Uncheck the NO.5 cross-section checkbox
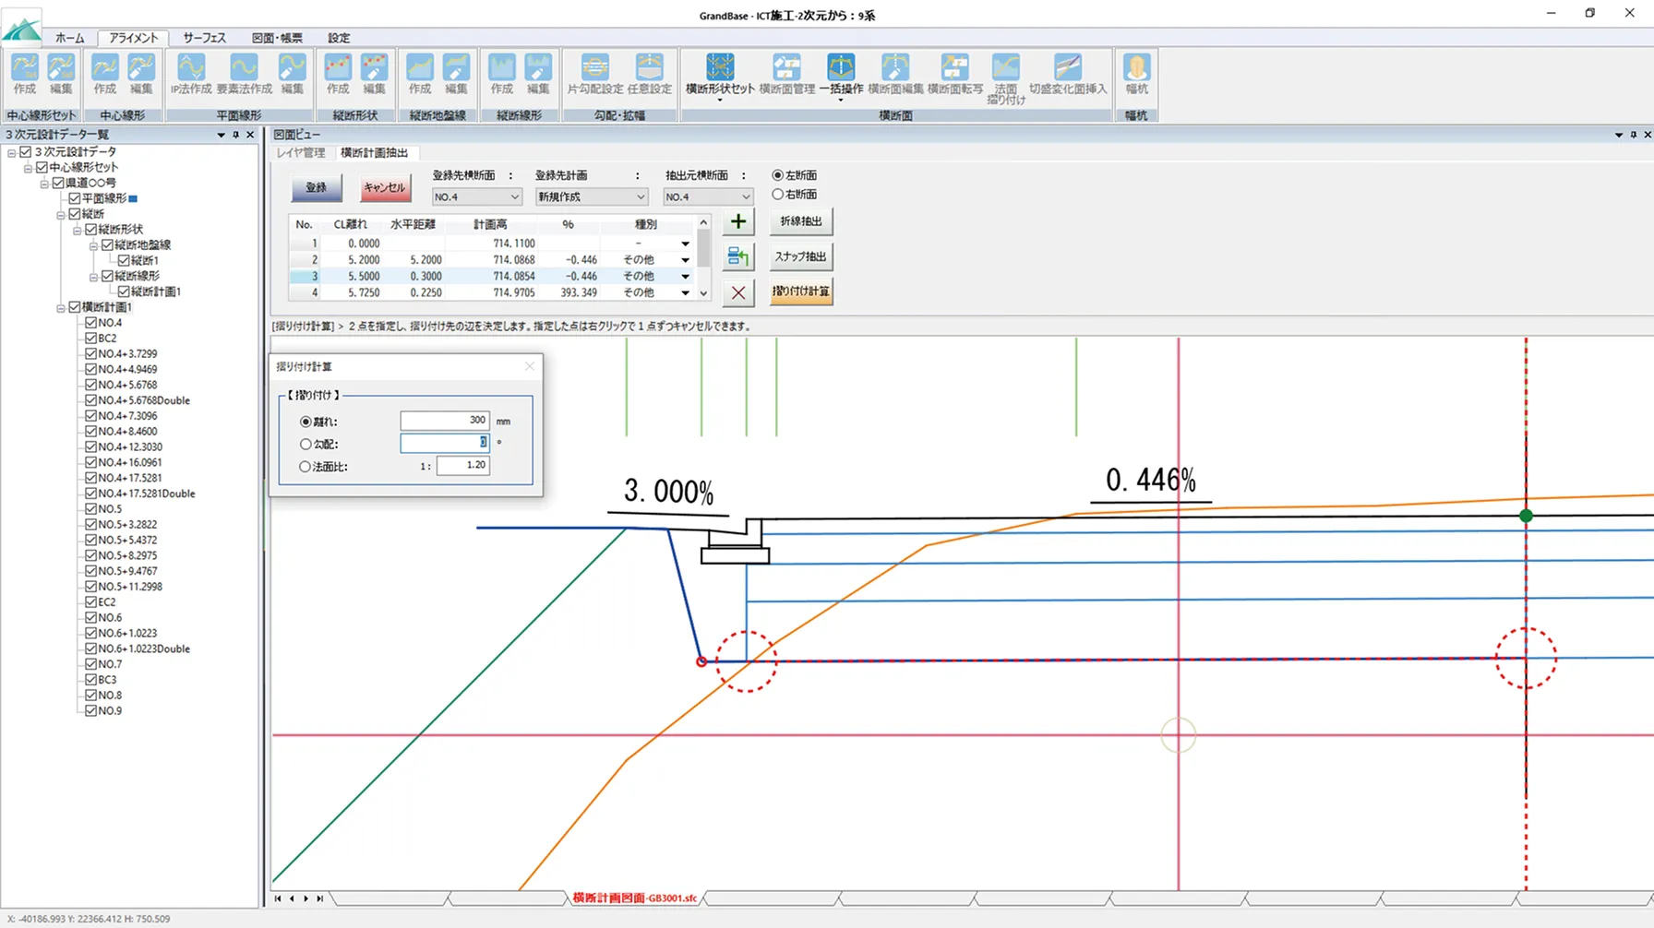Screen dimensions: 1654x928 coord(91,509)
